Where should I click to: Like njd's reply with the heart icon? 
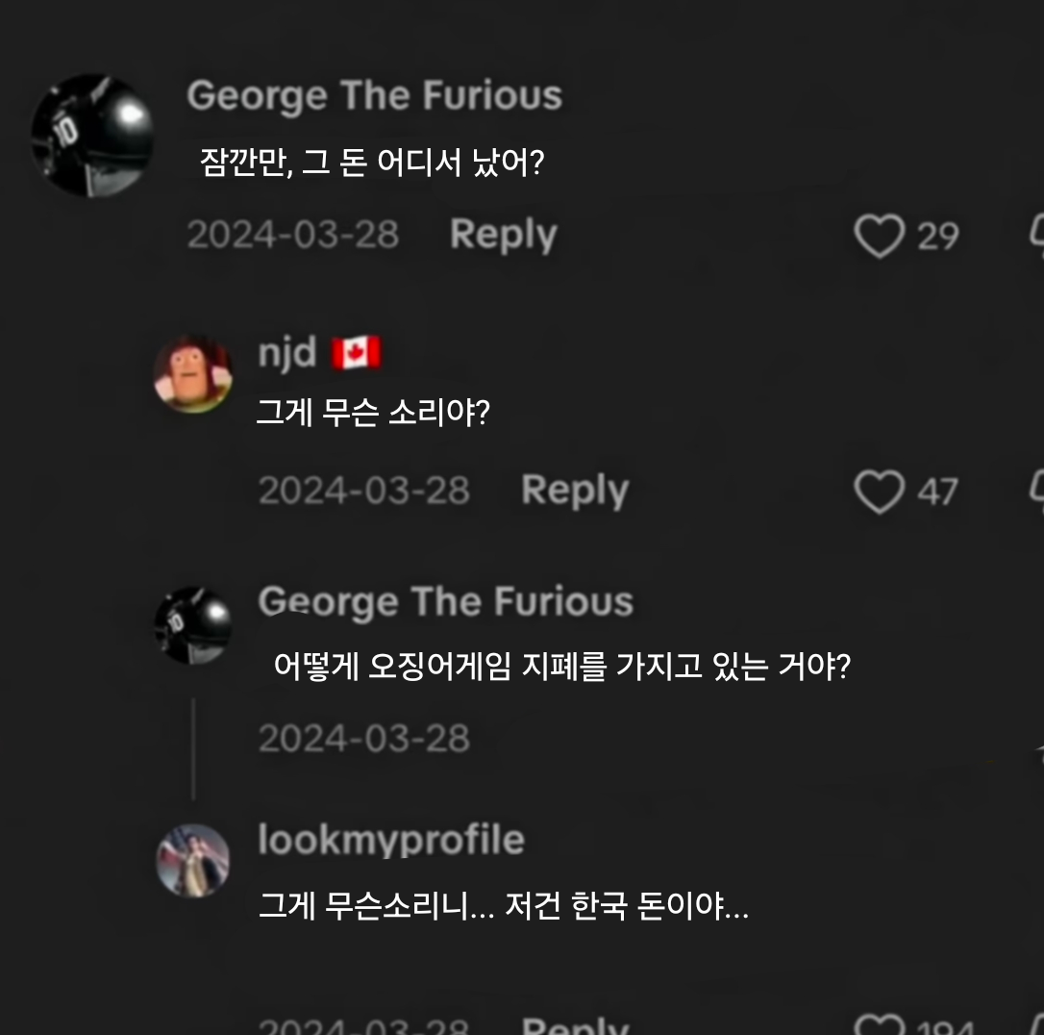(x=879, y=492)
